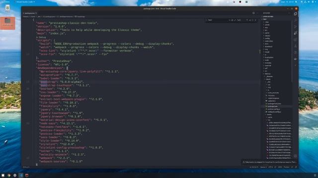The image size is (318, 178).
Task: Split the editor to the side
Action: click(253, 13)
